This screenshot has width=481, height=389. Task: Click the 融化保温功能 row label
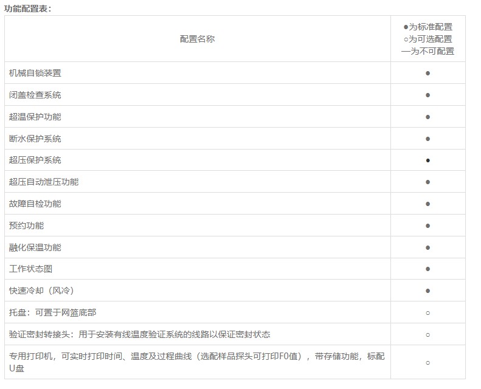point(35,247)
